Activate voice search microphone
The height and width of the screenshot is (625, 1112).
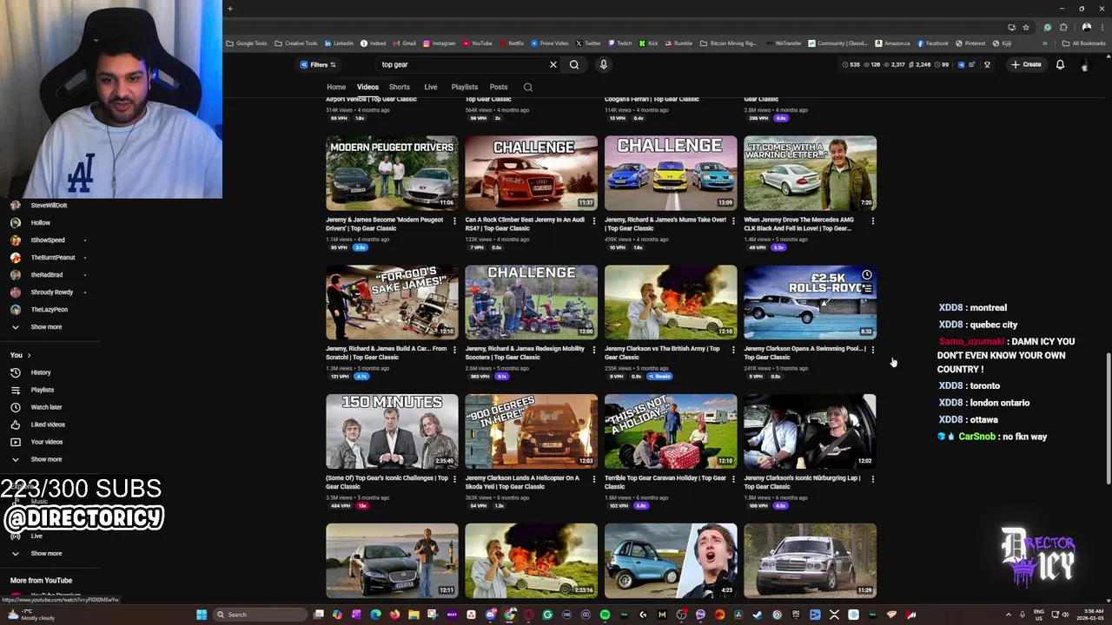604,64
